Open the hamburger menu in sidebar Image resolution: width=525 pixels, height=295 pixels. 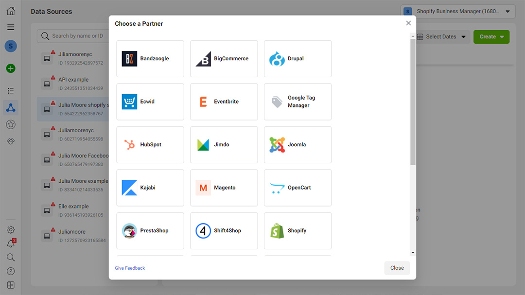pyautogui.click(x=11, y=27)
